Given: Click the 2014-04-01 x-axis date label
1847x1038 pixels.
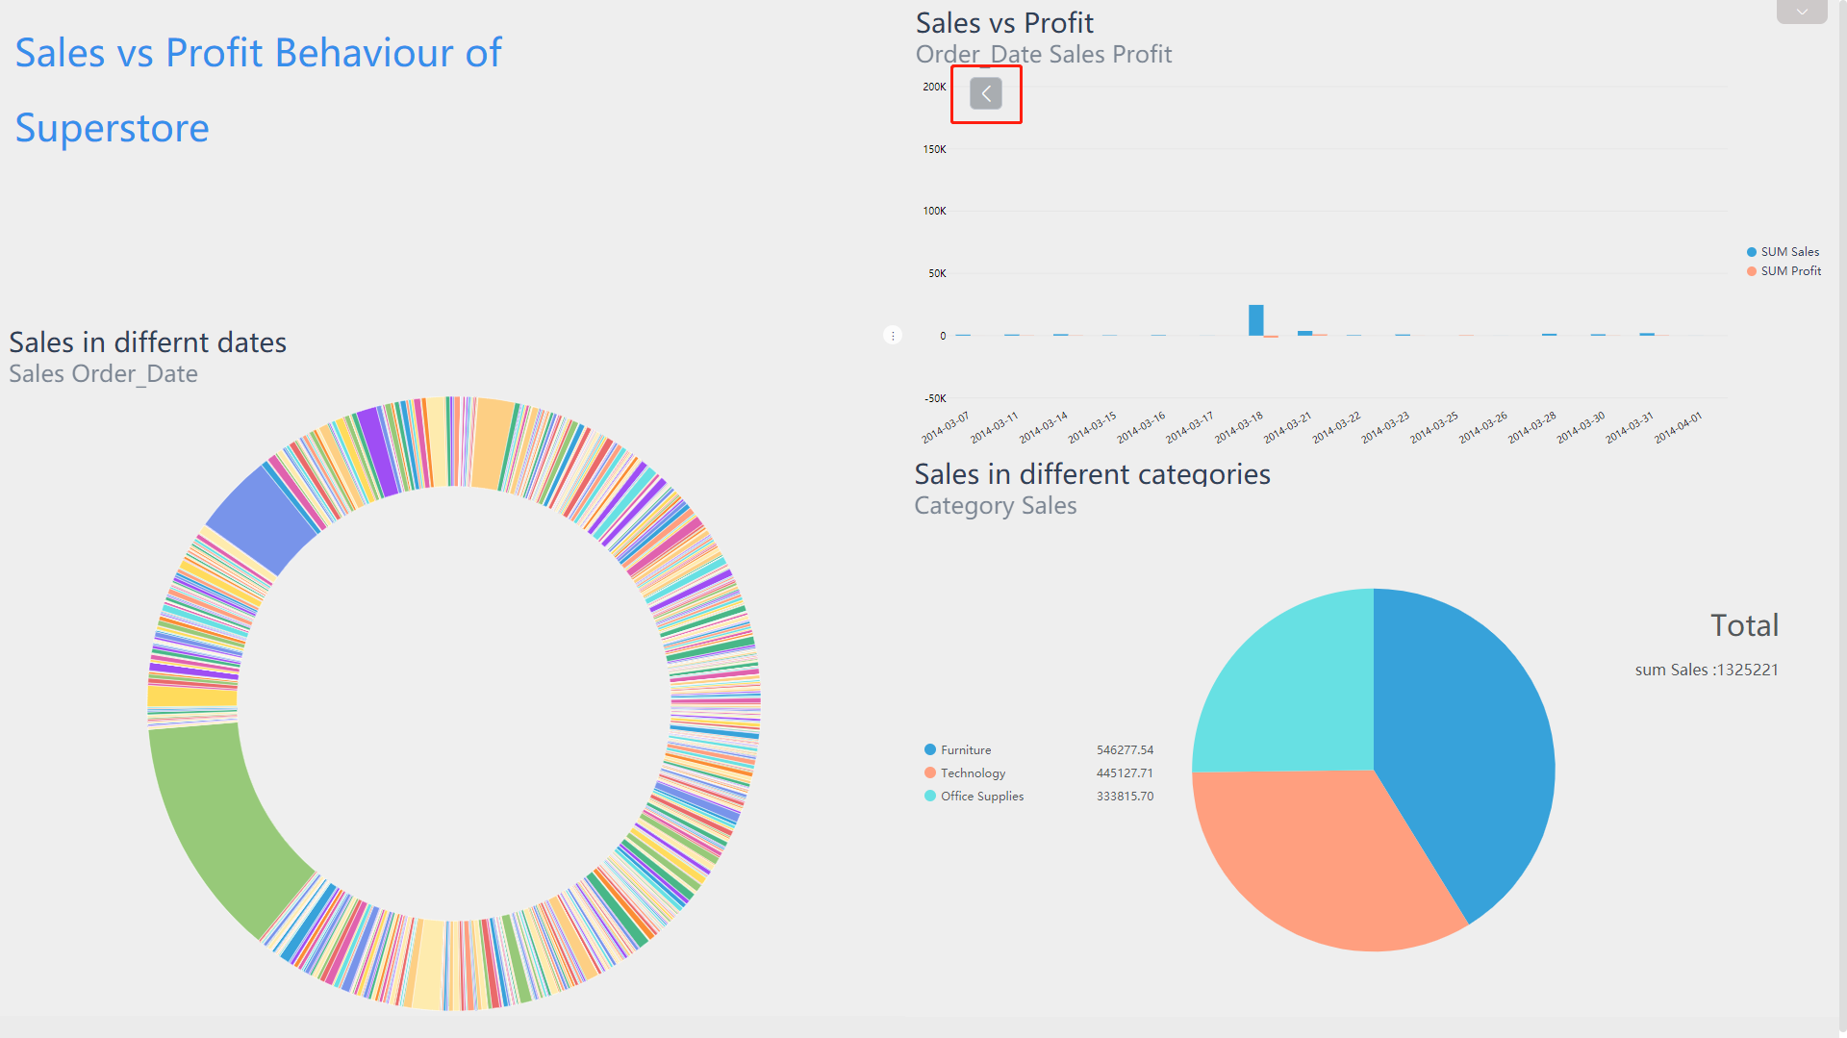Looking at the screenshot, I should (1678, 428).
